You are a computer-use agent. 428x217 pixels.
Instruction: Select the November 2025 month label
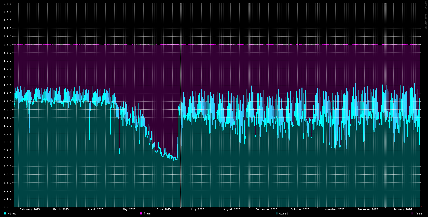coord(334,209)
